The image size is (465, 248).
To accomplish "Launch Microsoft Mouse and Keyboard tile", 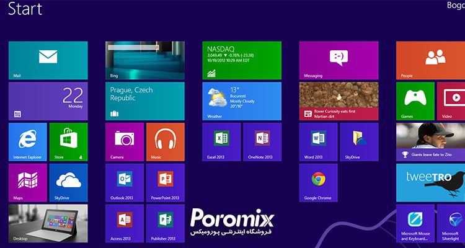I will coord(415,223).
